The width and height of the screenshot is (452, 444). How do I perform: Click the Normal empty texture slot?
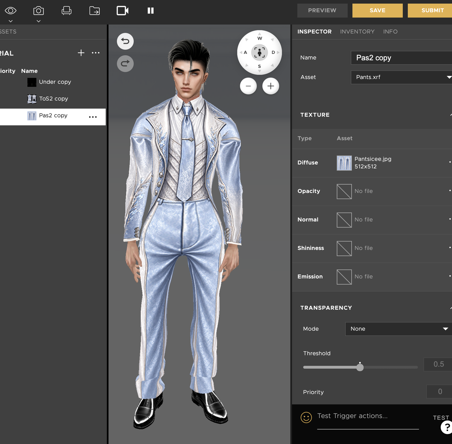tap(344, 220)
